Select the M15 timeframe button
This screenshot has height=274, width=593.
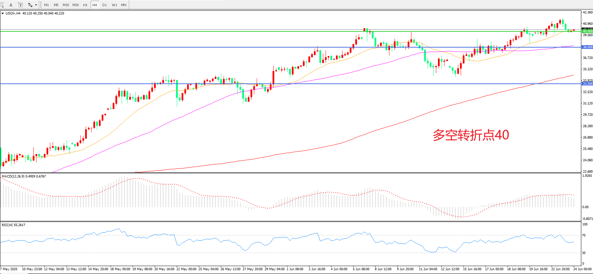65,5
